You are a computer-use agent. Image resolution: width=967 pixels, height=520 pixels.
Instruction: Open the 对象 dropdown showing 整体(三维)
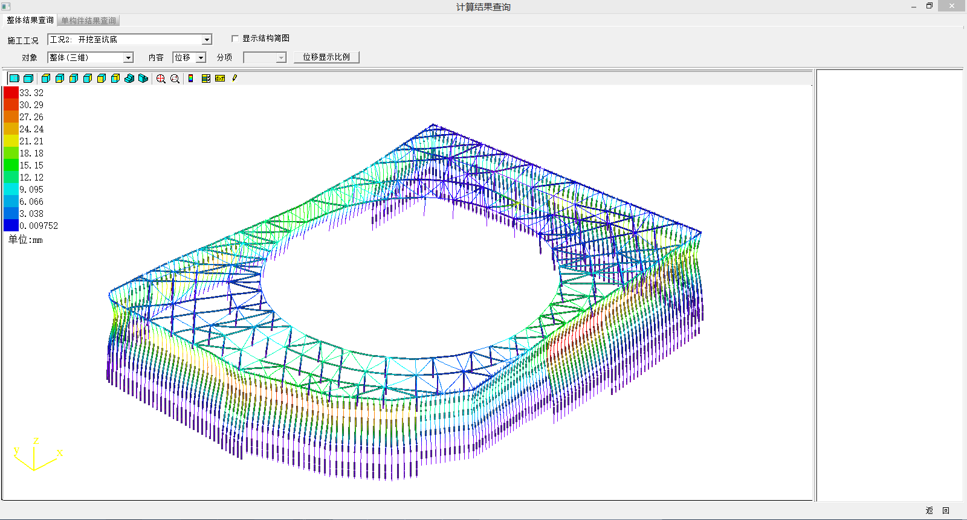pos(128,58)
